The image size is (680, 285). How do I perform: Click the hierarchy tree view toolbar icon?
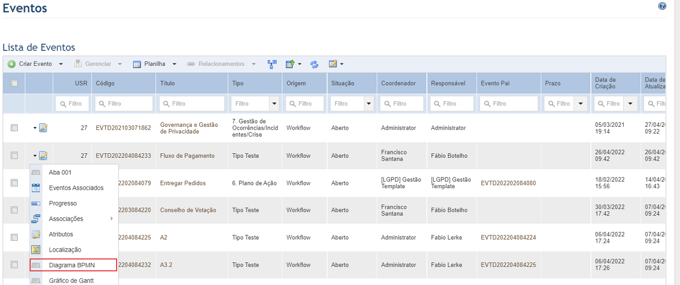pos(272,64)
